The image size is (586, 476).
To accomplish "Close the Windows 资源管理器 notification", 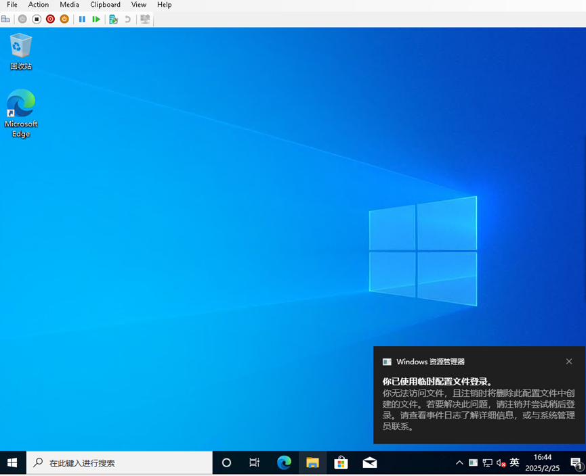I will tap(569, 362).
